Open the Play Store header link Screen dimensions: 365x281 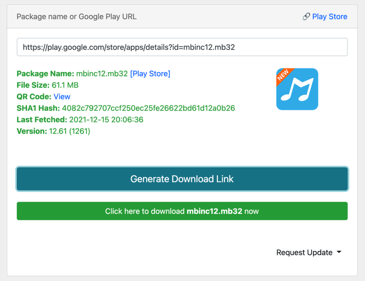click(x=329, y=16)
